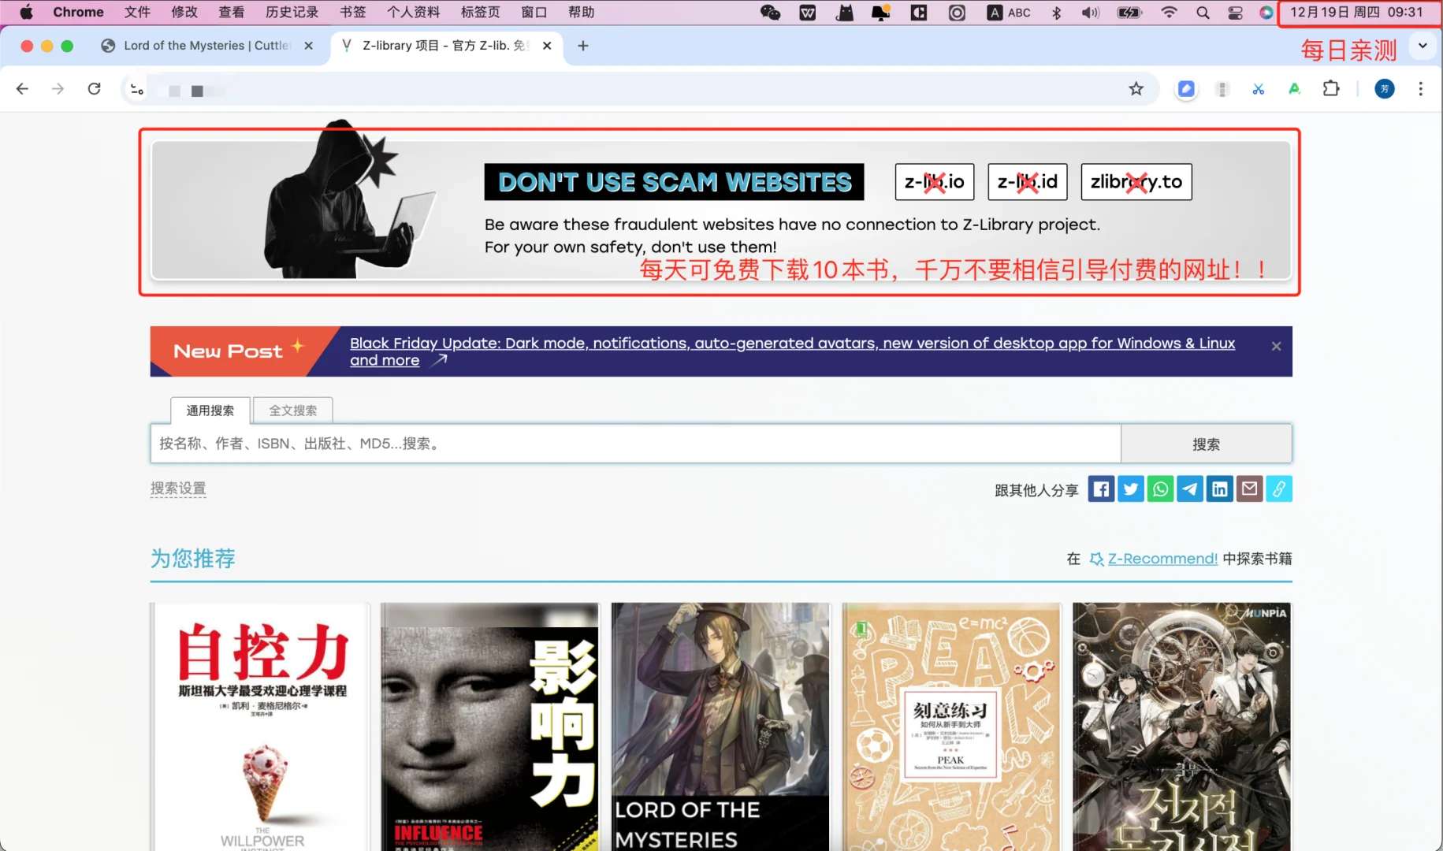Open the 影响力 Influence book cover

pyautogui.click(x=490, y=727)
